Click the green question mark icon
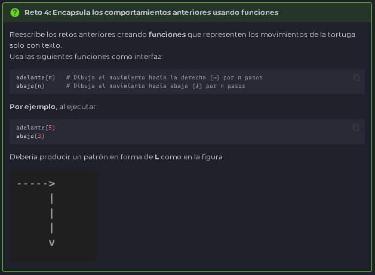 click(16, 13)
